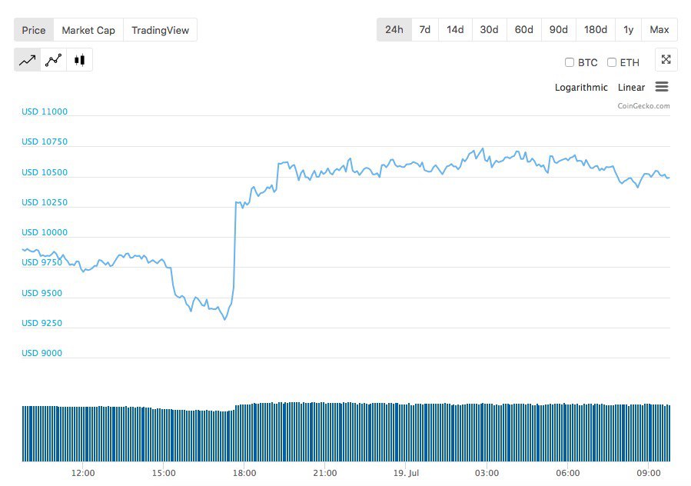The image size is (691, 486).
Task: Click the lowest dip point of the price line
Action: point(225,319)
